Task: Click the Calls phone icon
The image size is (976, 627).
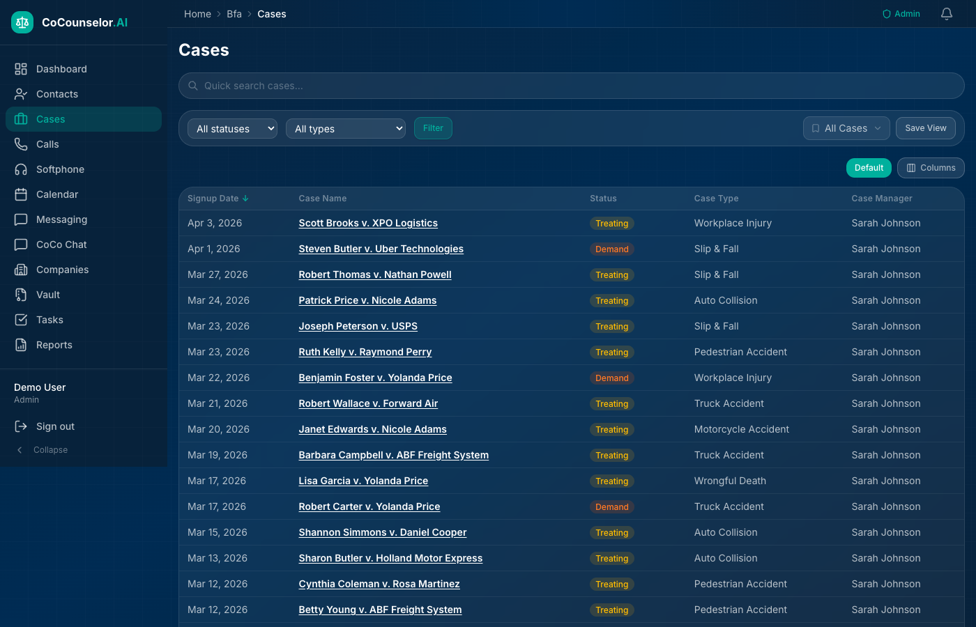Action: (x=21, y=144)
